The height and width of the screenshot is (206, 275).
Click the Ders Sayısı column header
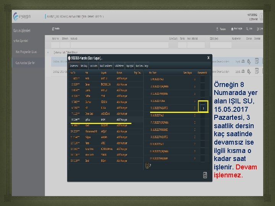(188, 73)
